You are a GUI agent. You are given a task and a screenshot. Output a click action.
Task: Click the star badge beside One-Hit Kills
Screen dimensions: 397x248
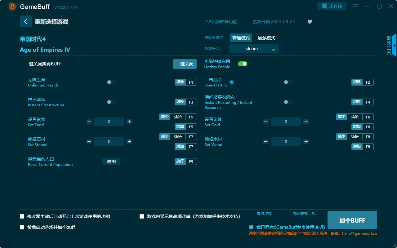(x=232, y=82)
